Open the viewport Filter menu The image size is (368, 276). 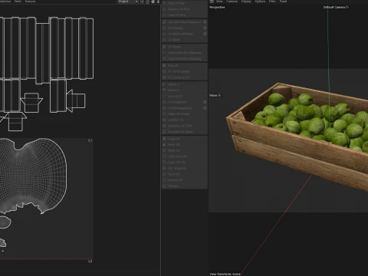pos(272,2)
